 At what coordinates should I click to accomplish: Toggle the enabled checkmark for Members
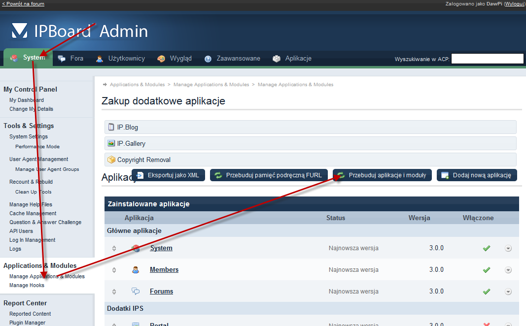pos(487,270)
